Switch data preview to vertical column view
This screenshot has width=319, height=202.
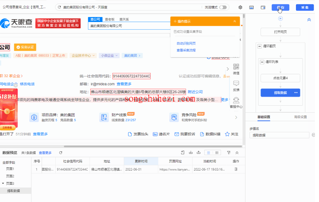tap(217, 153)
